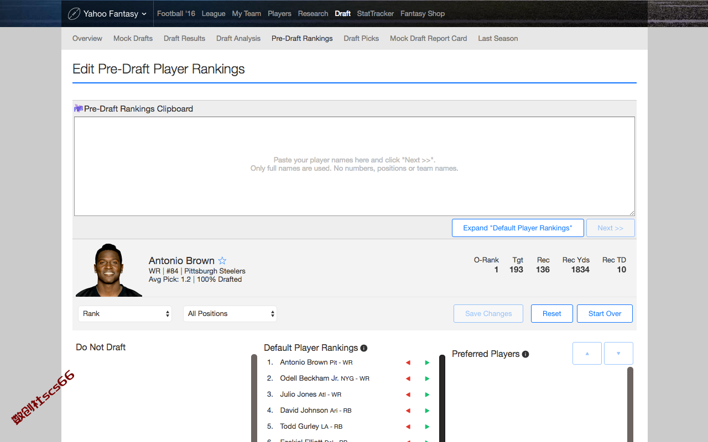Screen dimensions: 708x442
Task: Open StatTracker
Action: point(376,13)
